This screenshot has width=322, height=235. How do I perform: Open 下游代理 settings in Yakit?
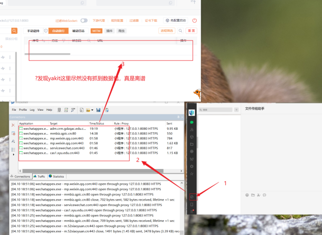[x=99, y=20]
